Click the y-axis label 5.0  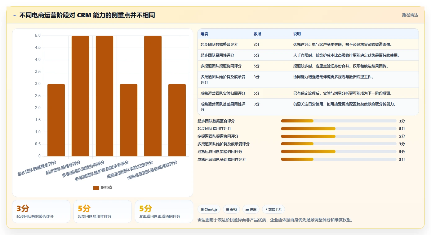pyautogui.click(x=38, y=36)
